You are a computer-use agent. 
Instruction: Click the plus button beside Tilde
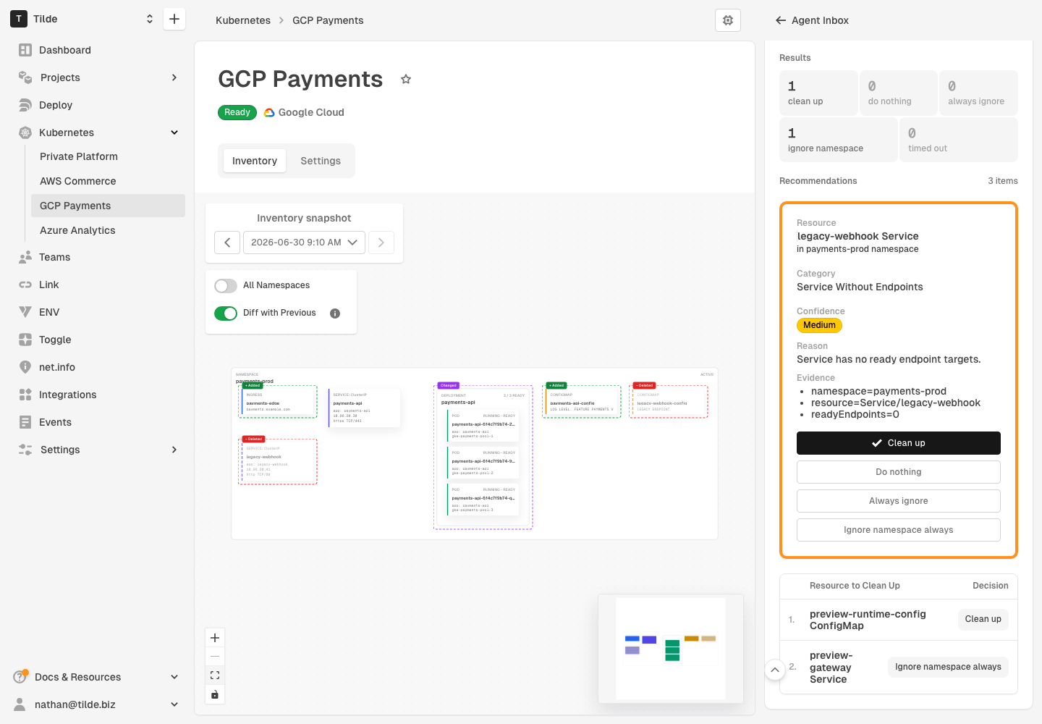tap(174, 19)
